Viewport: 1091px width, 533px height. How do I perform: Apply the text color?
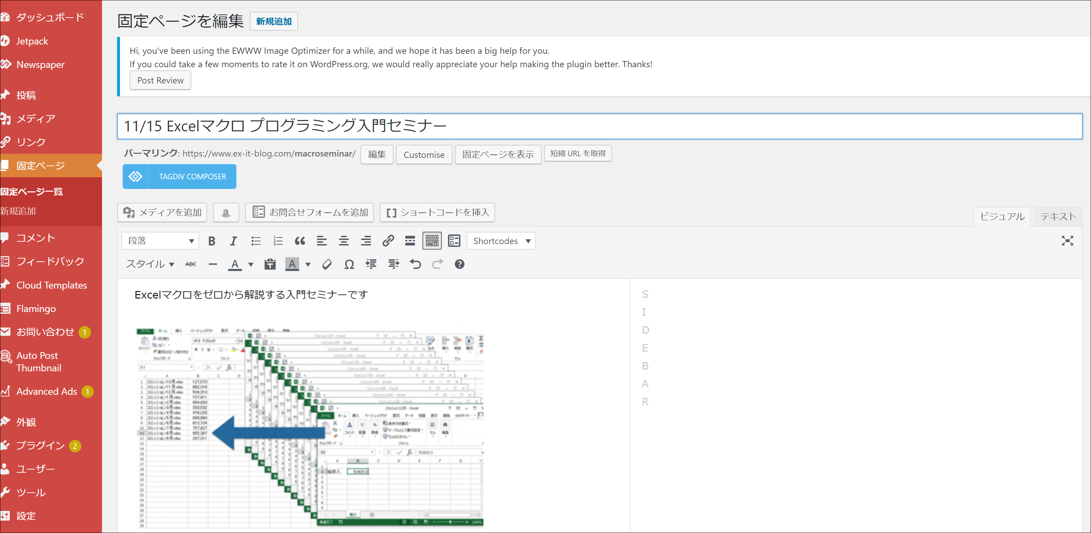coord(235,264)
